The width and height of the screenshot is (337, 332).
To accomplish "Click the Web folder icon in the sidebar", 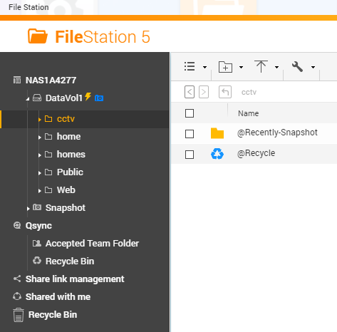I will click(48, 190).
